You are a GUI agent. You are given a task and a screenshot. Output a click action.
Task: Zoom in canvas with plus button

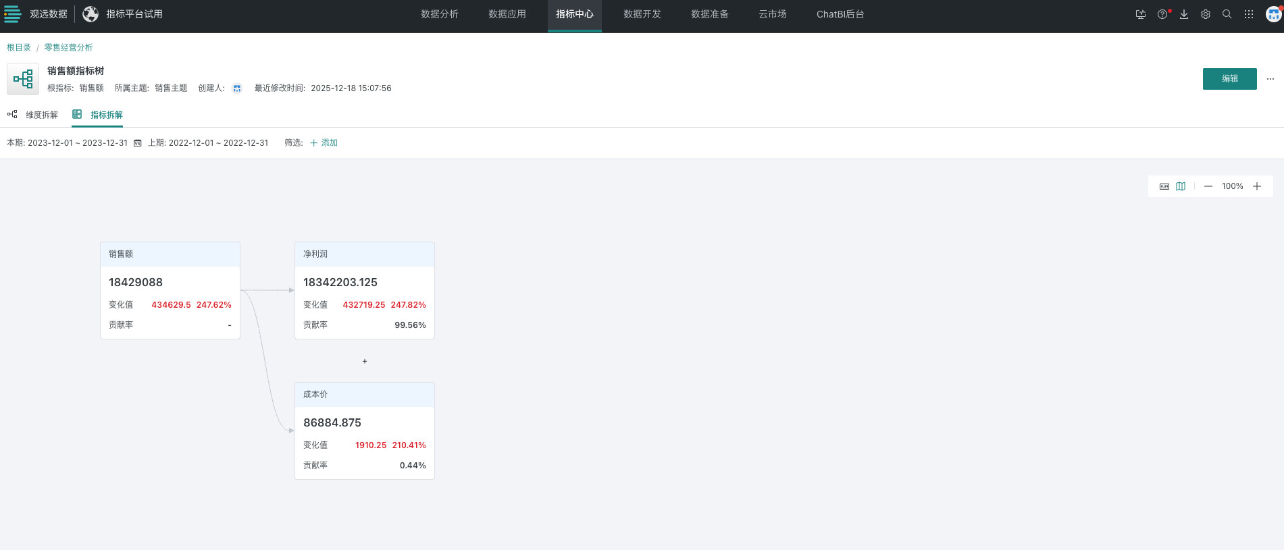click(x=1257, y=186)
